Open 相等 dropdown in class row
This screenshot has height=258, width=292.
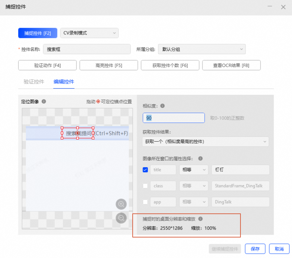coord(194,186)
